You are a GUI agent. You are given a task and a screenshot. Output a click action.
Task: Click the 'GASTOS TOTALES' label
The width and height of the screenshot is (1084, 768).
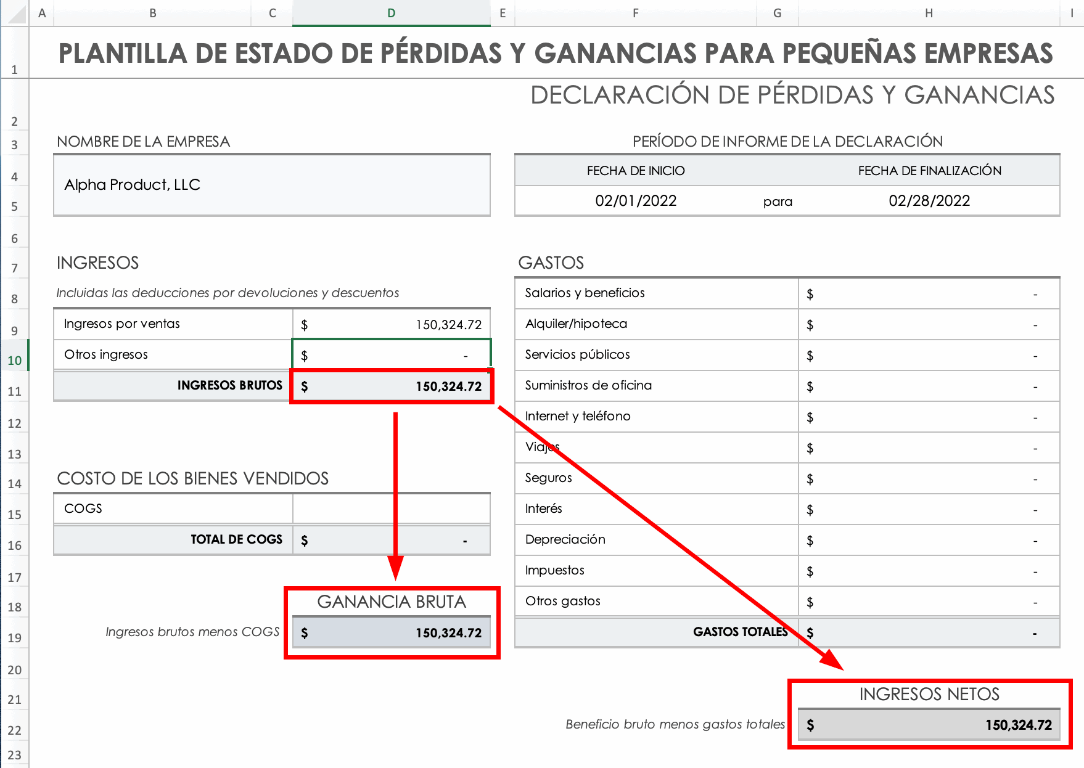[x=741, y=632]
